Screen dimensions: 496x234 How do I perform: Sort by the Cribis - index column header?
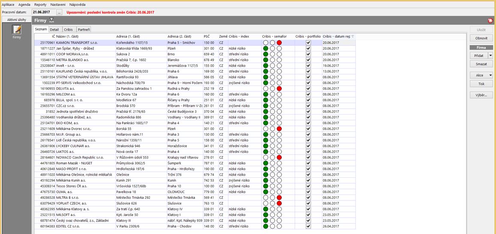(244, 36)
